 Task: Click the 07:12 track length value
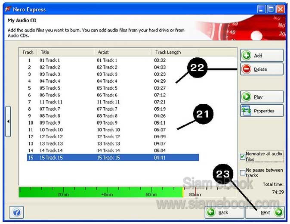(160, 95)
